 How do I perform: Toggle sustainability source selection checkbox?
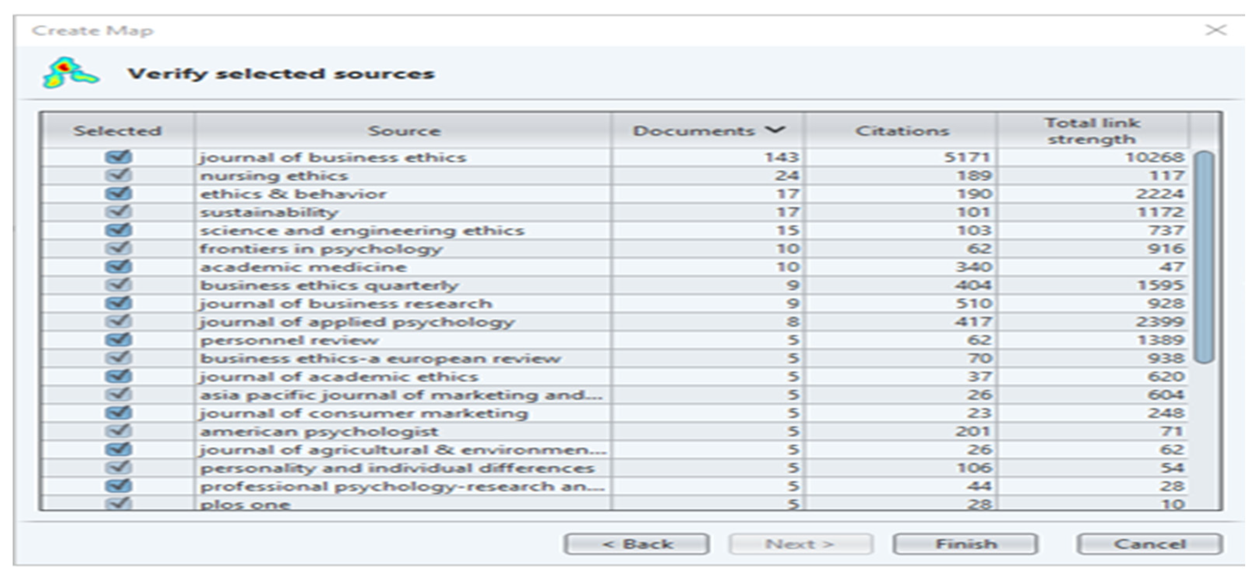(x=118, y=212)
